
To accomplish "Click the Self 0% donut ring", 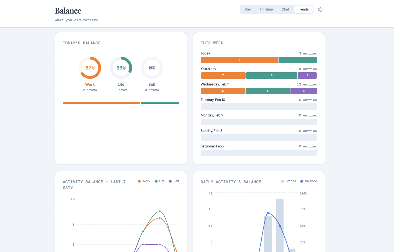I will (x=152, y=68).
